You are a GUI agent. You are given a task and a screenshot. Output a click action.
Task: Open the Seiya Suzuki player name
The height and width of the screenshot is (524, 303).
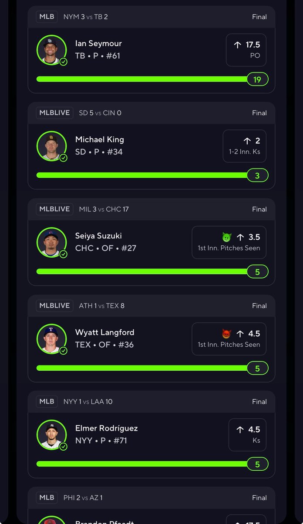98,236
